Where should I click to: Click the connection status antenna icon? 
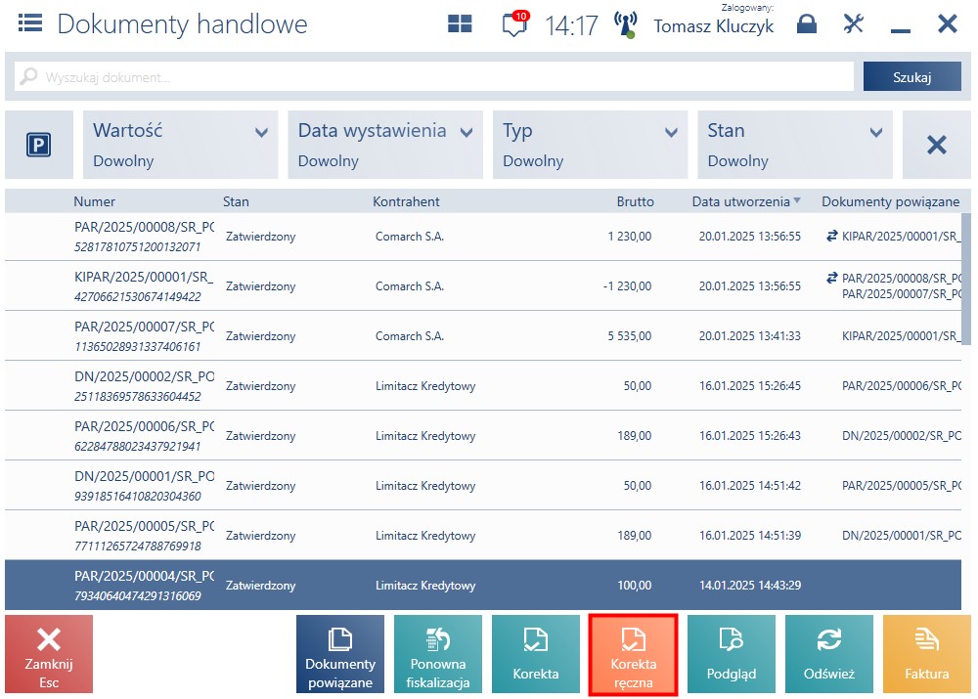[625, 24]
